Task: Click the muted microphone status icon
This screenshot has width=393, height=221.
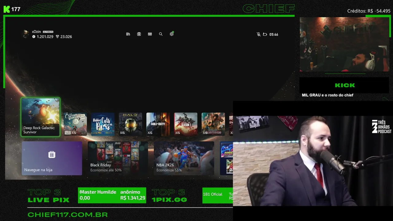Action: (x=259, y=34)
